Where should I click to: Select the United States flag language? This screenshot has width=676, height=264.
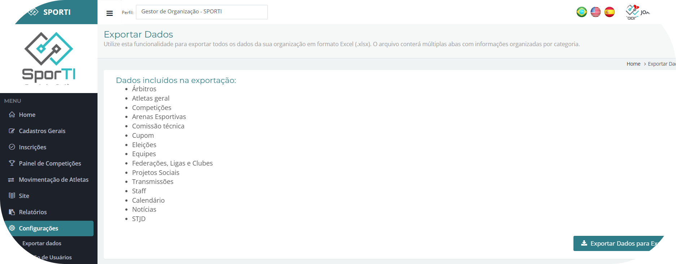coord(595,12)
